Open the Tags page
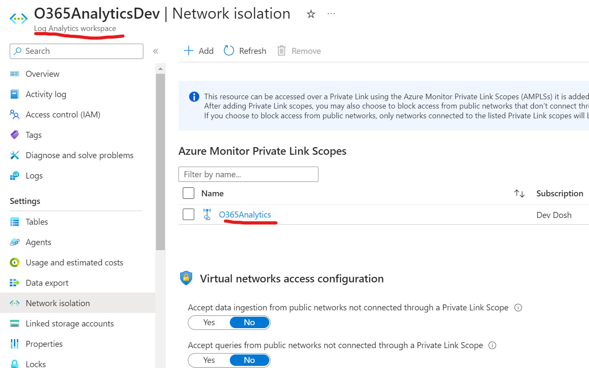This screenshot has height=368, width=589. tap(33, 135)
